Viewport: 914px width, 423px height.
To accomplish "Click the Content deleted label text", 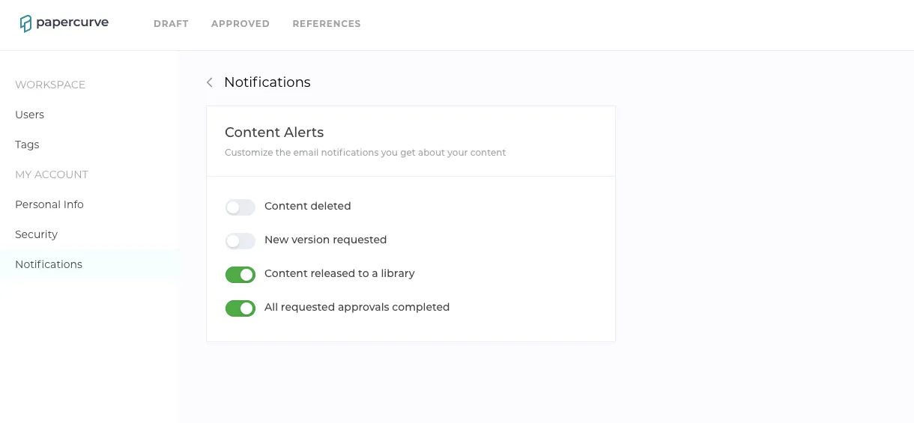I will (308, 206).
